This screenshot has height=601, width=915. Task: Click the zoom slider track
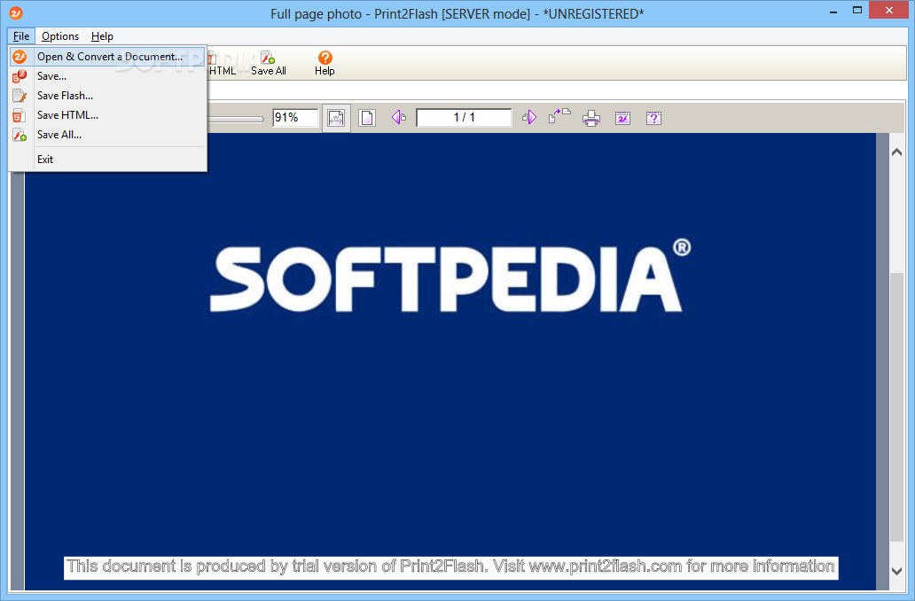tap(236, 119)
